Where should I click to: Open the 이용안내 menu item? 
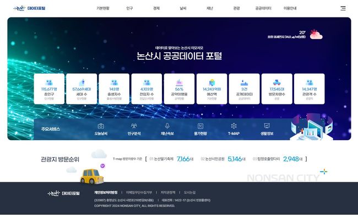(x=290, y=8)
